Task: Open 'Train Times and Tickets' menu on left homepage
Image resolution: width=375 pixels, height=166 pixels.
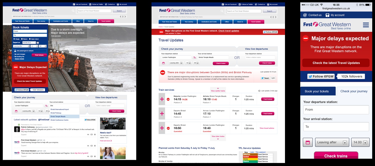Action: pos(22,21)
